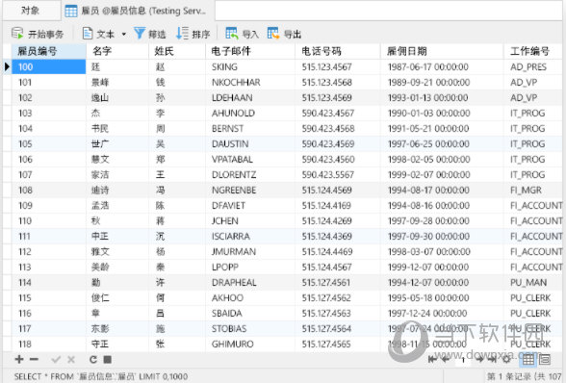Click the 电话号码 column header
Image resolution: width=566 pixels, height=383 pixels.
point(338,51)
